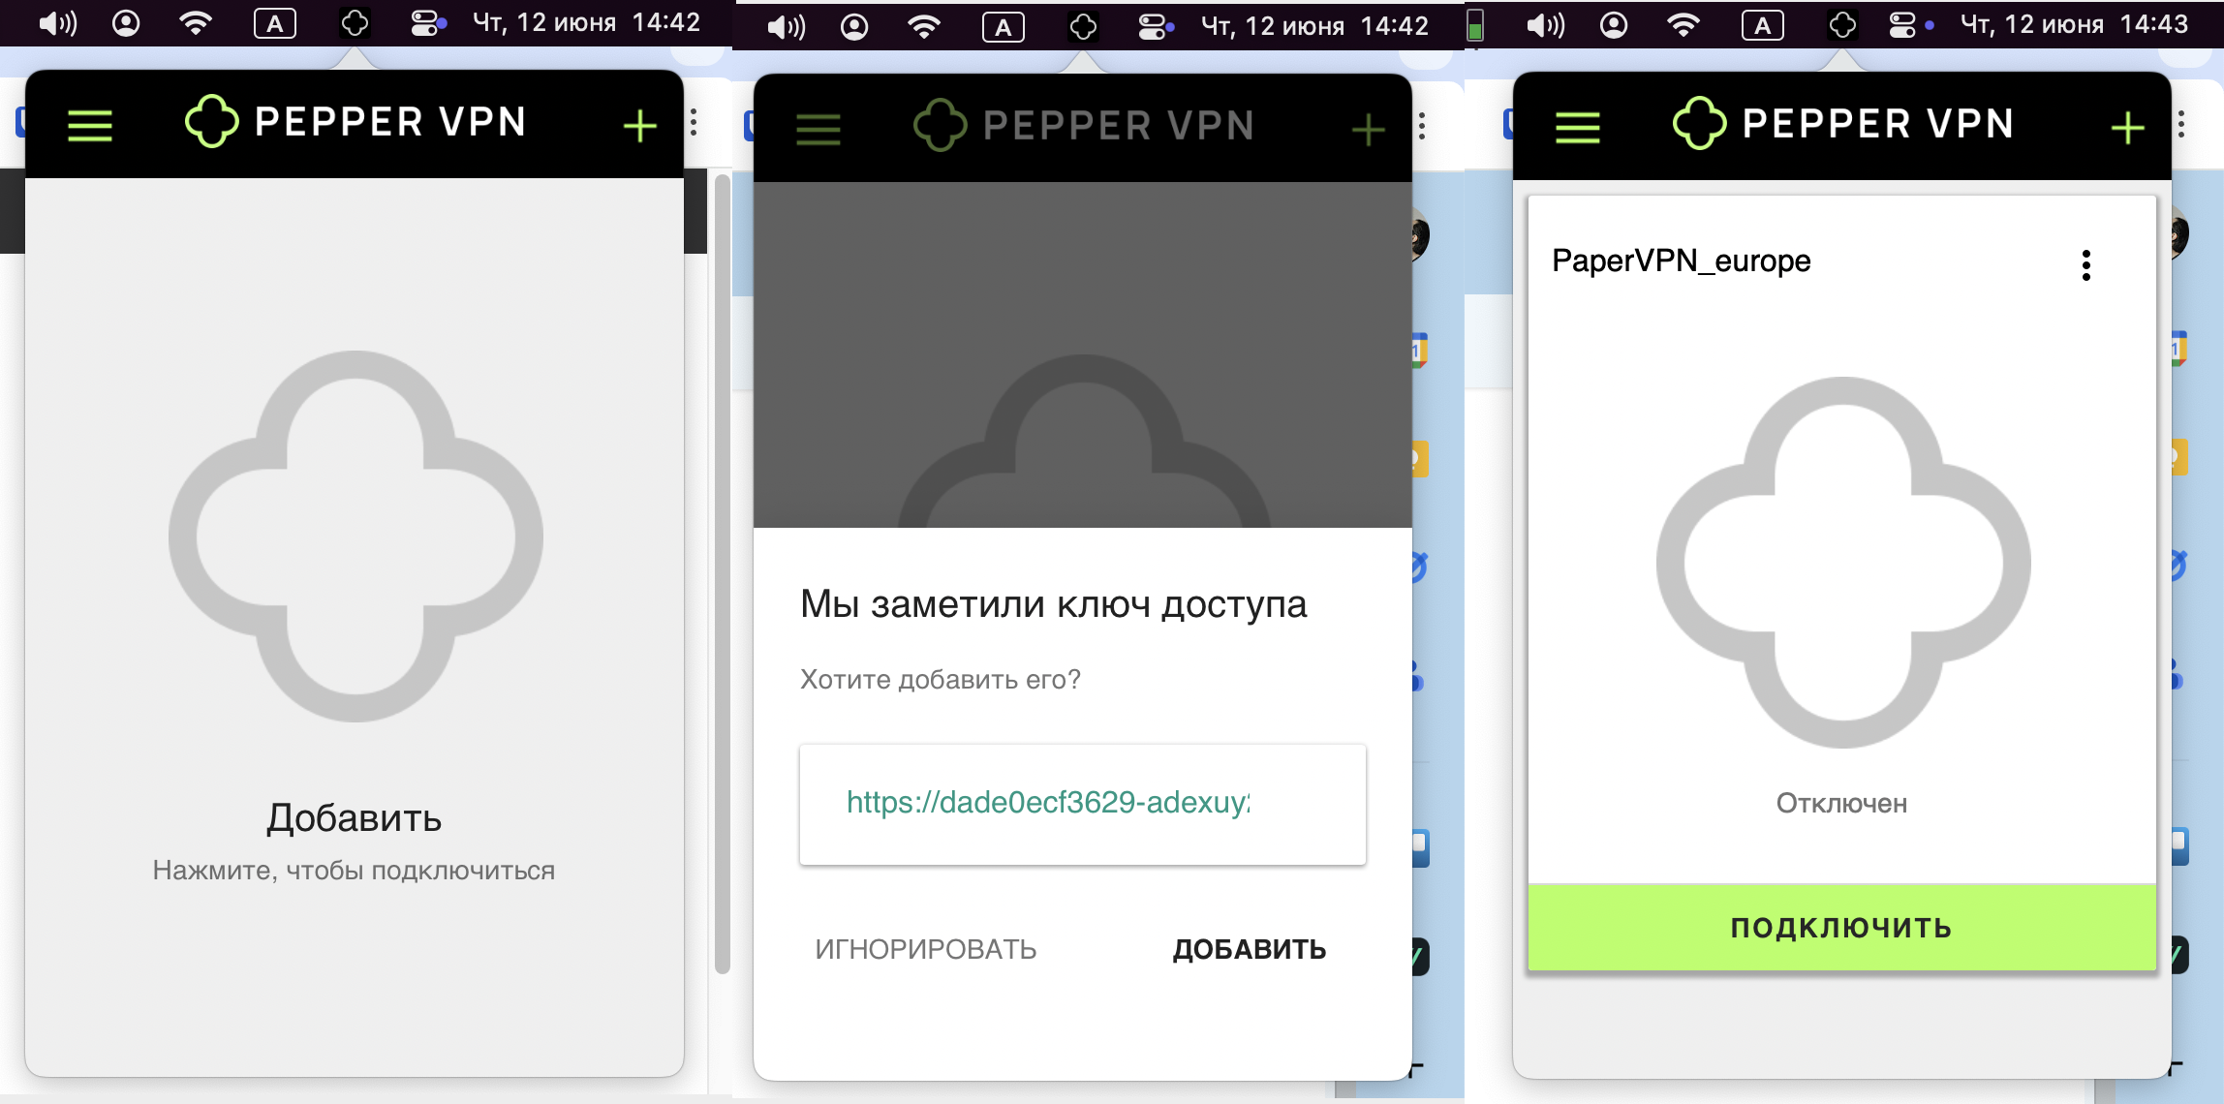2224x1104 pixels.
Task: Open Control Center icon in leftmost menu bar
Action: (426, 23)
